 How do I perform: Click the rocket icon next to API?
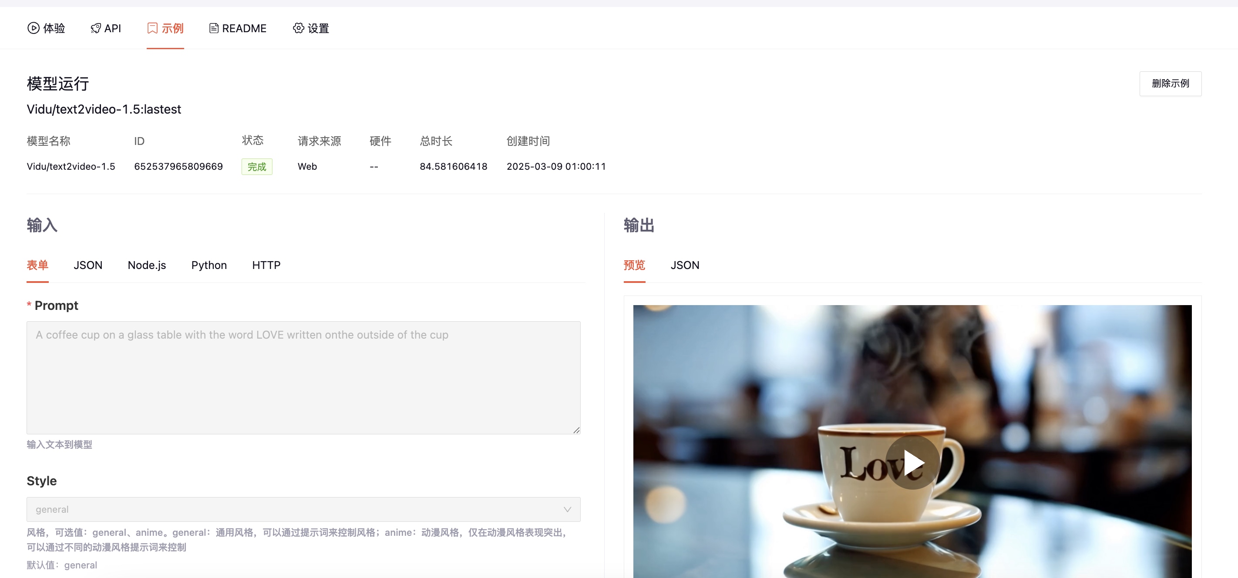96,28
